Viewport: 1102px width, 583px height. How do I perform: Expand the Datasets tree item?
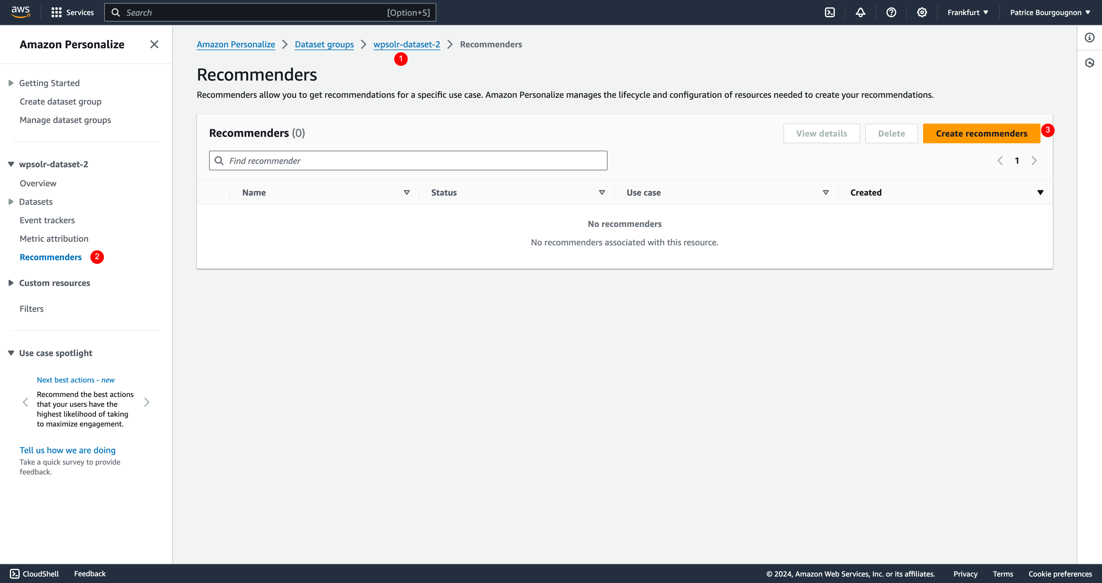[x=11, y=202]
